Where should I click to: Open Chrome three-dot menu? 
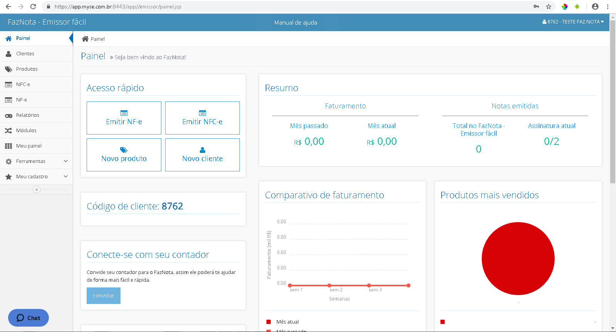click(x=608, y=7)
